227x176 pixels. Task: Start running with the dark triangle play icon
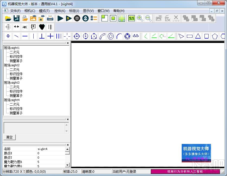(60, 18)
